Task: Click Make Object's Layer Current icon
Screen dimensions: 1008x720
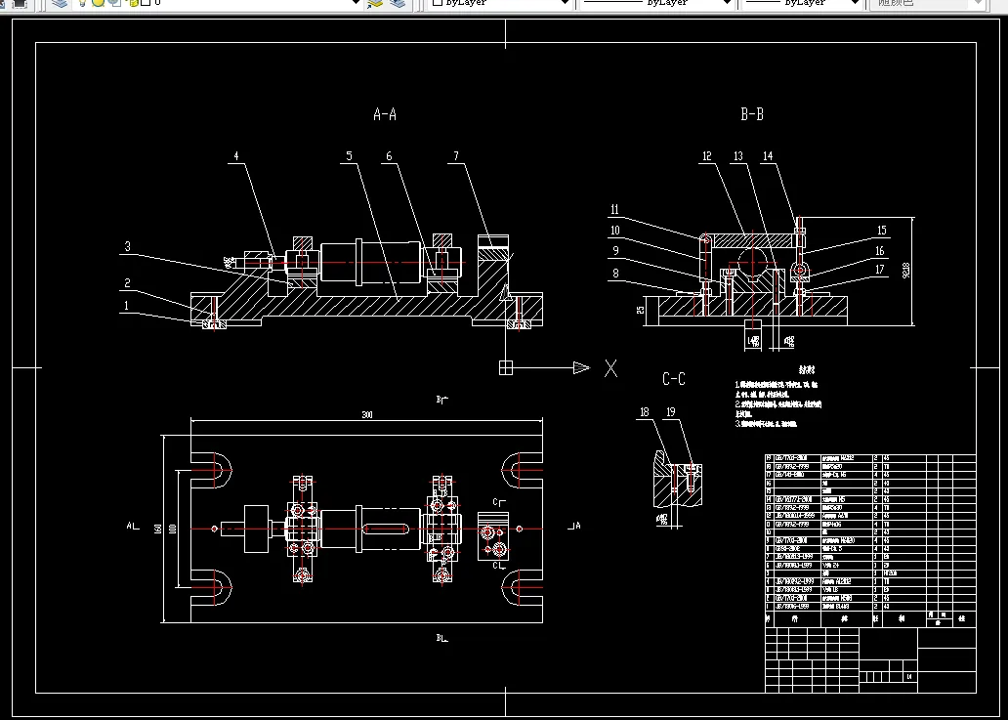Action: coord(375,3)
